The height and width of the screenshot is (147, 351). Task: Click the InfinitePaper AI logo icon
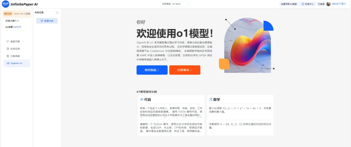pyautogui.click(x=6, y=4)
